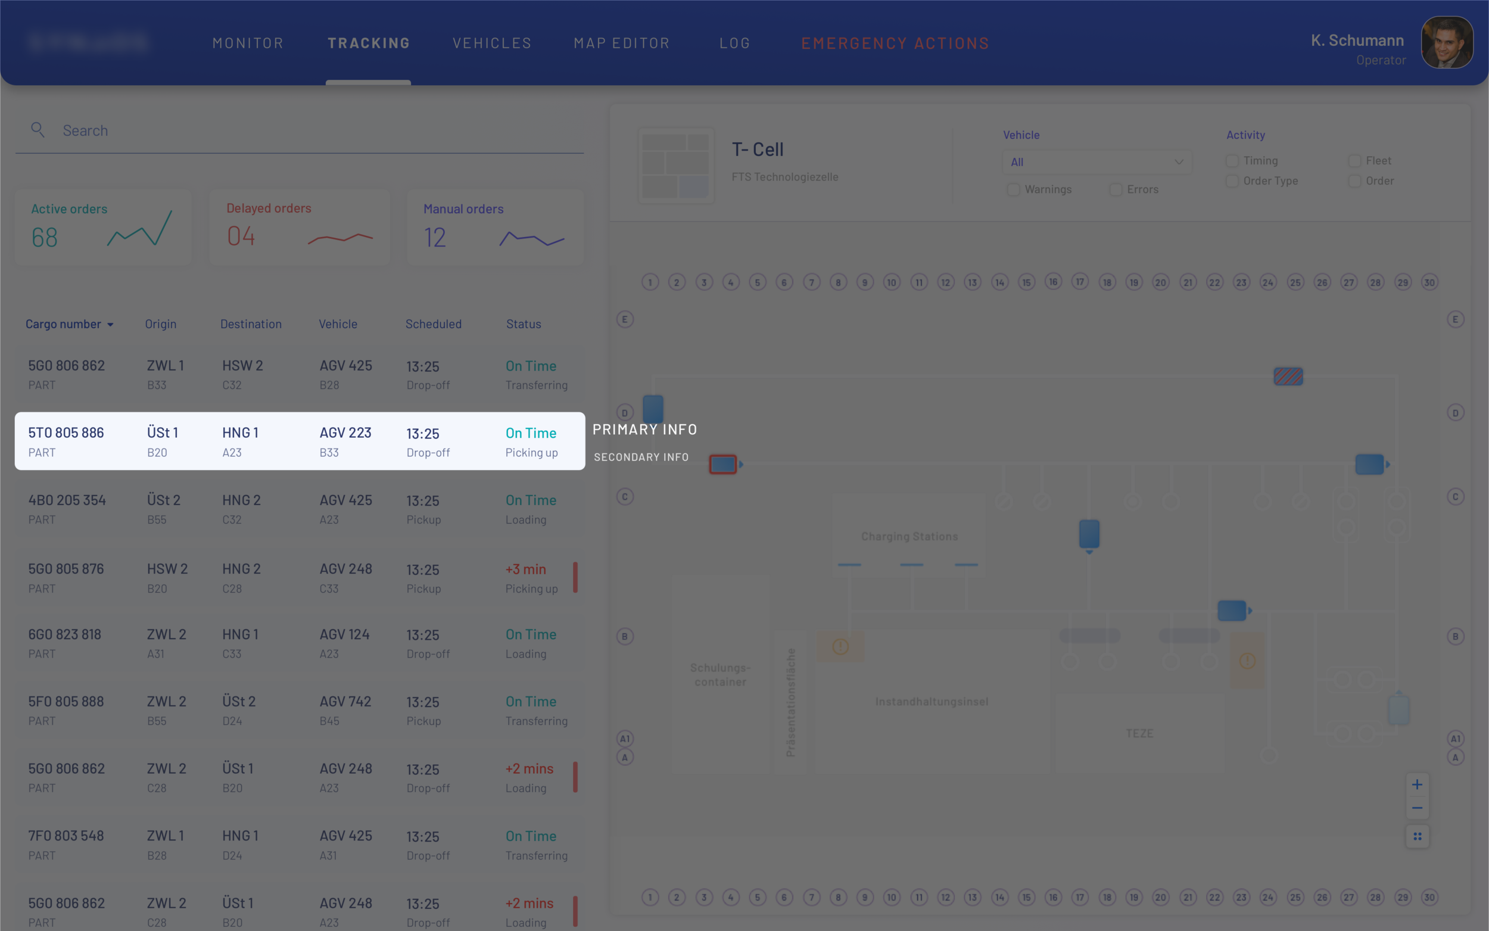Open the Delayed orders card
The width and height of the screenshot is (1489, 931).
[299, 226]
